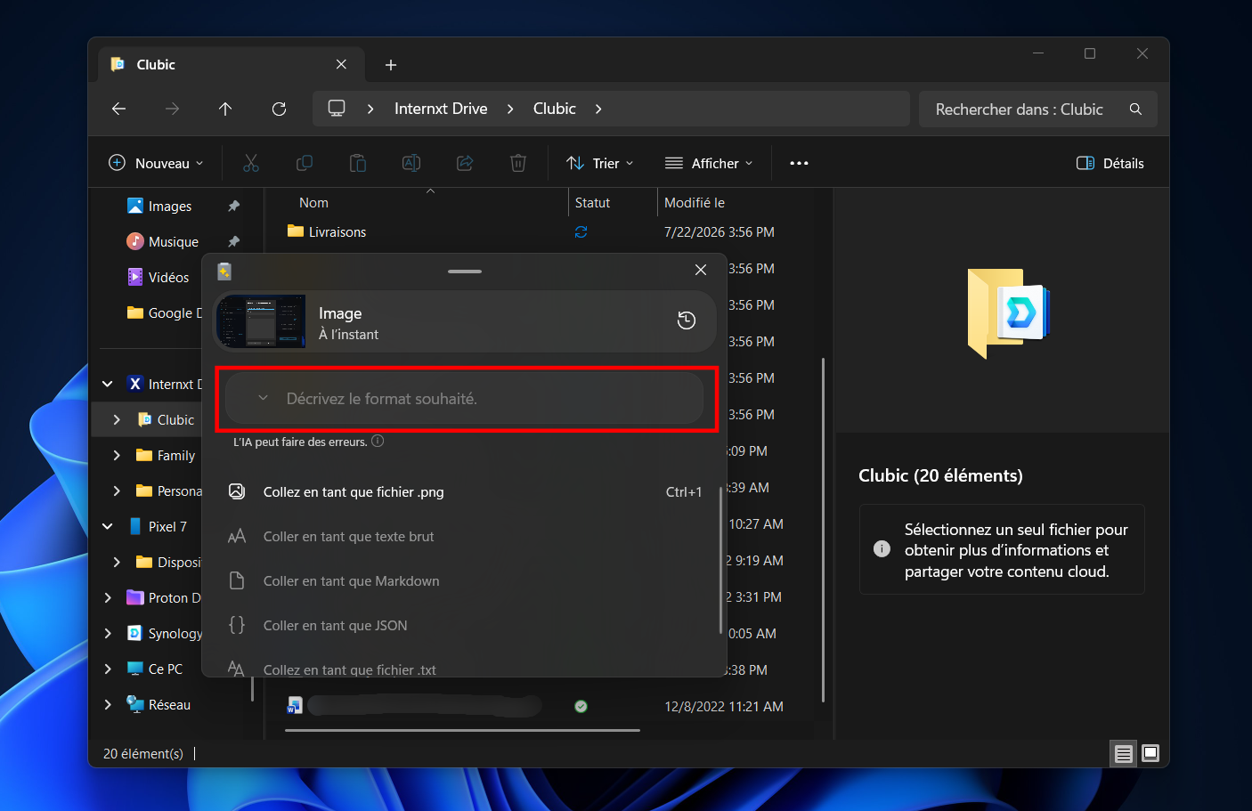Click the file list vertical scrollbar
The width and height of the screenshot is (1252, 811).
[823, 530]
